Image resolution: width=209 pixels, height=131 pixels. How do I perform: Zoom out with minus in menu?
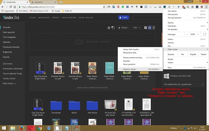click(x=187, y=34)
